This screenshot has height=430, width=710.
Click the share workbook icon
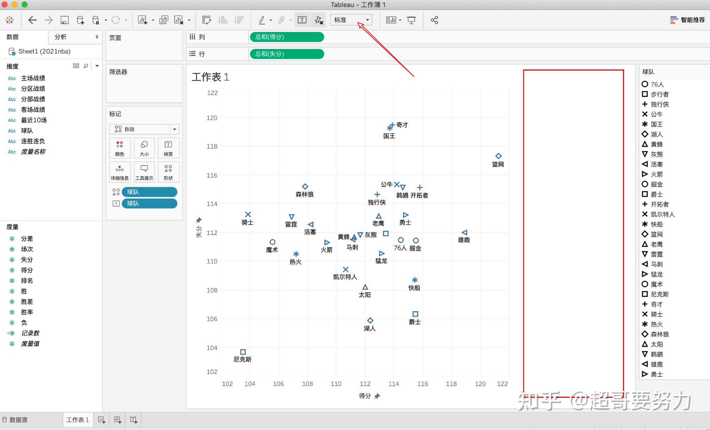click(x=434, y=20)
